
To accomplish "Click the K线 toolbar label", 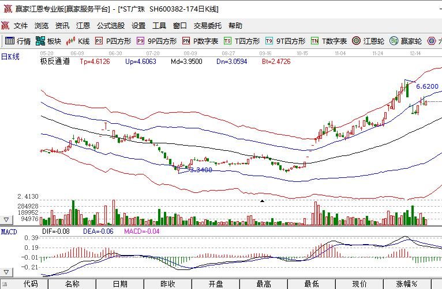I will (84, 41).
